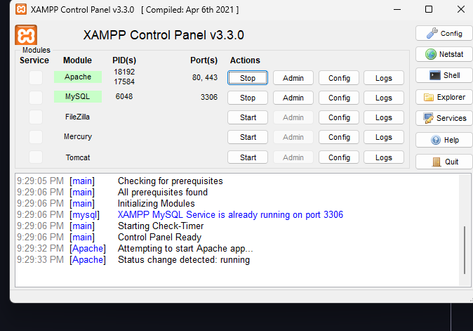Viewport: 473px width, 331px height.
Task: Click the green MySQL module label
Action: (x=78, y=97)
